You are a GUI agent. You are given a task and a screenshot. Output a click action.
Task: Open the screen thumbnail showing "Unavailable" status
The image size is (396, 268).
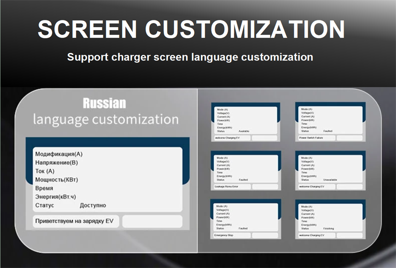330,170
